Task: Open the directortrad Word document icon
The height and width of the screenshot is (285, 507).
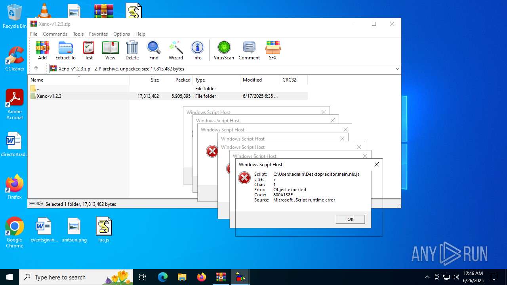Action: pos(14,144)
